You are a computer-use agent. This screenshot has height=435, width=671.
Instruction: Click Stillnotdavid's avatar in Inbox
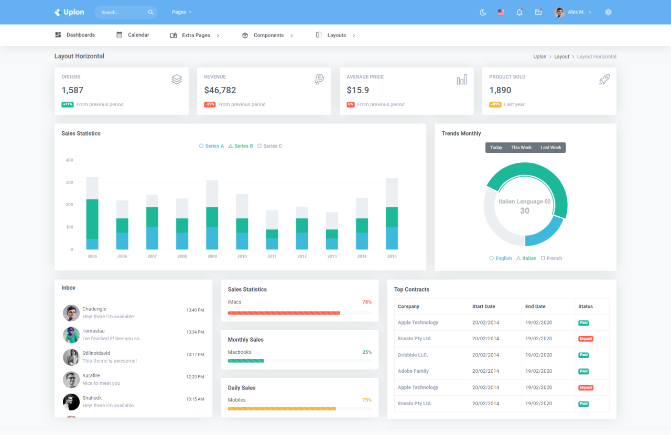point(71,358)
